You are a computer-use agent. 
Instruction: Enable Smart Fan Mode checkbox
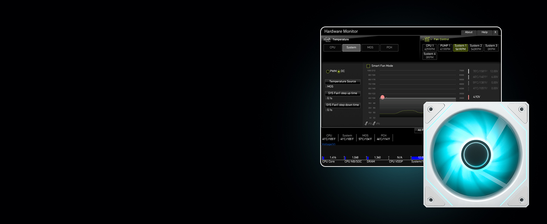[368, 66]
